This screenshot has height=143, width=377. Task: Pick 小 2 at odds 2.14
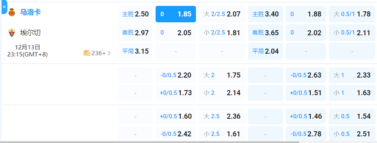(222, 93)
